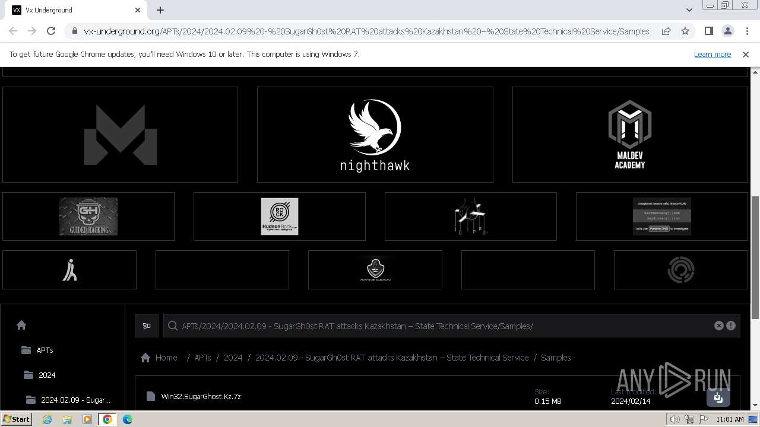The width and height of the screenshot is (760, 427).
Task: Launch Microsoft Edge from taskbar
Action: (128, 419)
